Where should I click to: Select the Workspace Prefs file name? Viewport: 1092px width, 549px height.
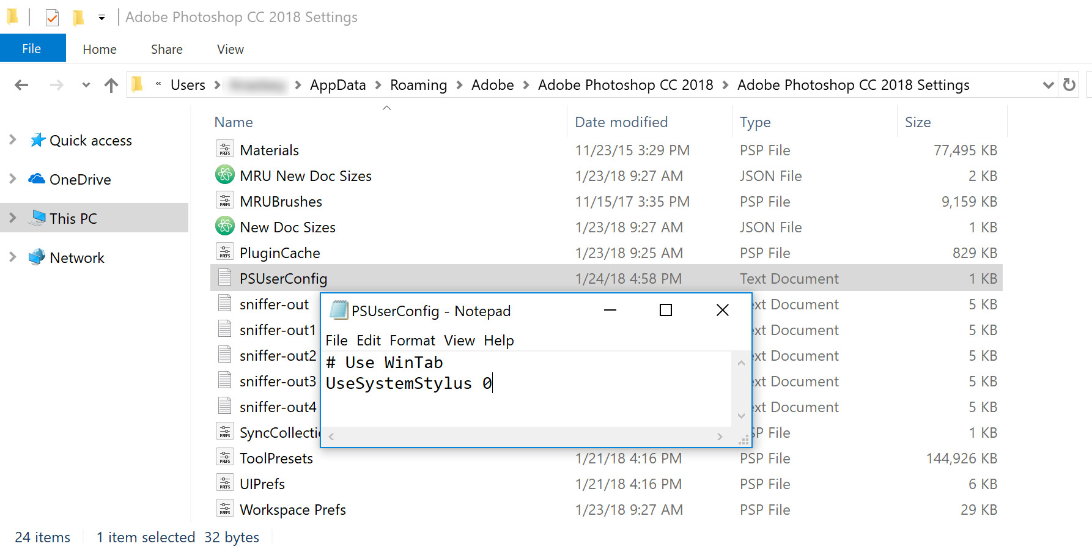pyautogui.click(x=292, y=509)
